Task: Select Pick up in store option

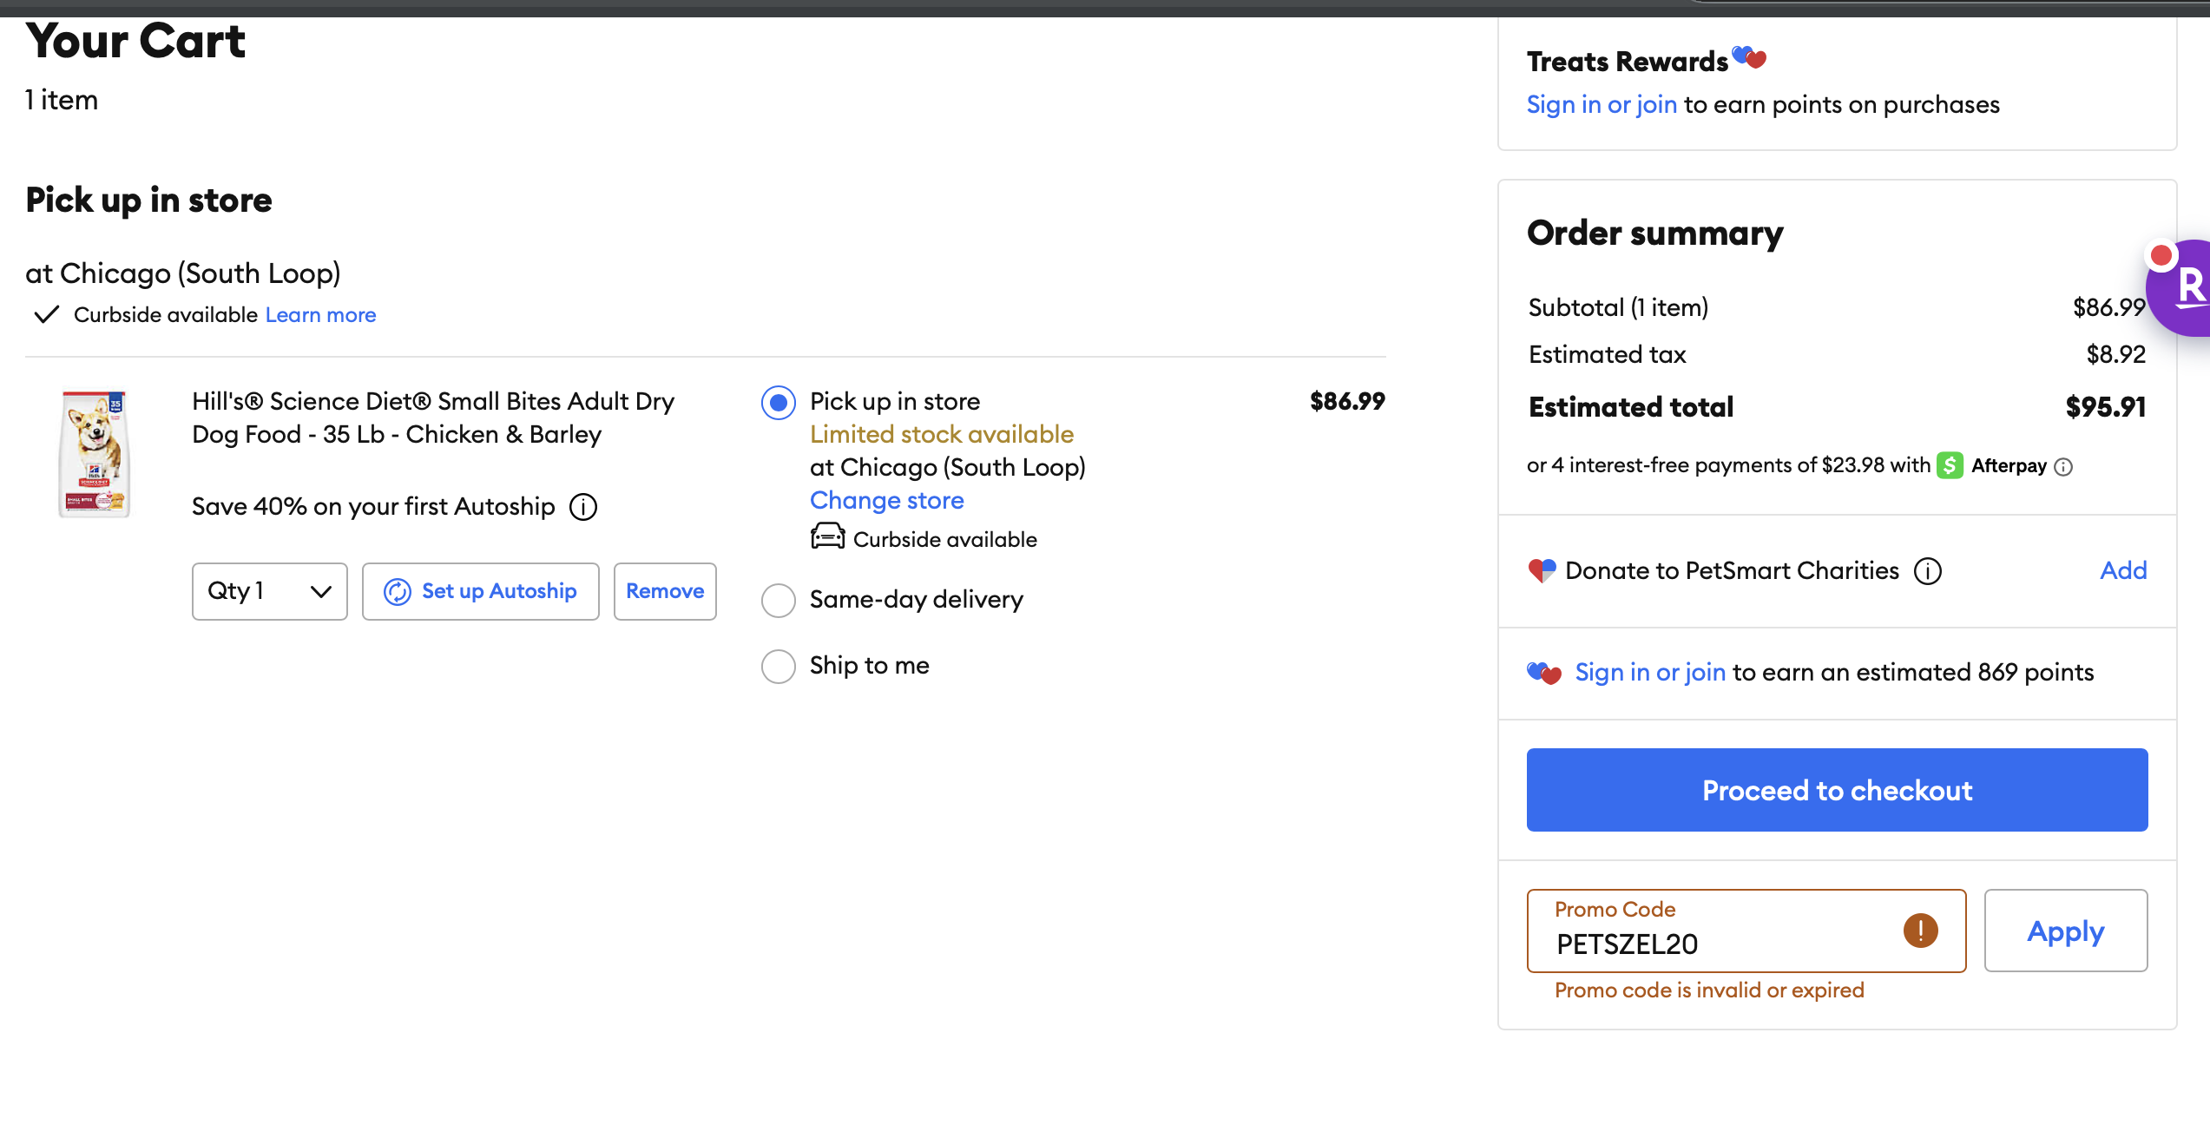Action: pos(779,403)
